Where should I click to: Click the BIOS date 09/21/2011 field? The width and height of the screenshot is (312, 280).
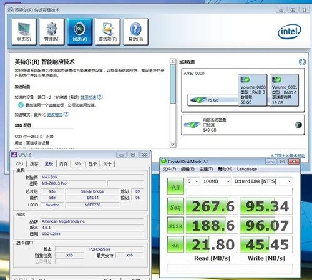[x=92, y=234]
